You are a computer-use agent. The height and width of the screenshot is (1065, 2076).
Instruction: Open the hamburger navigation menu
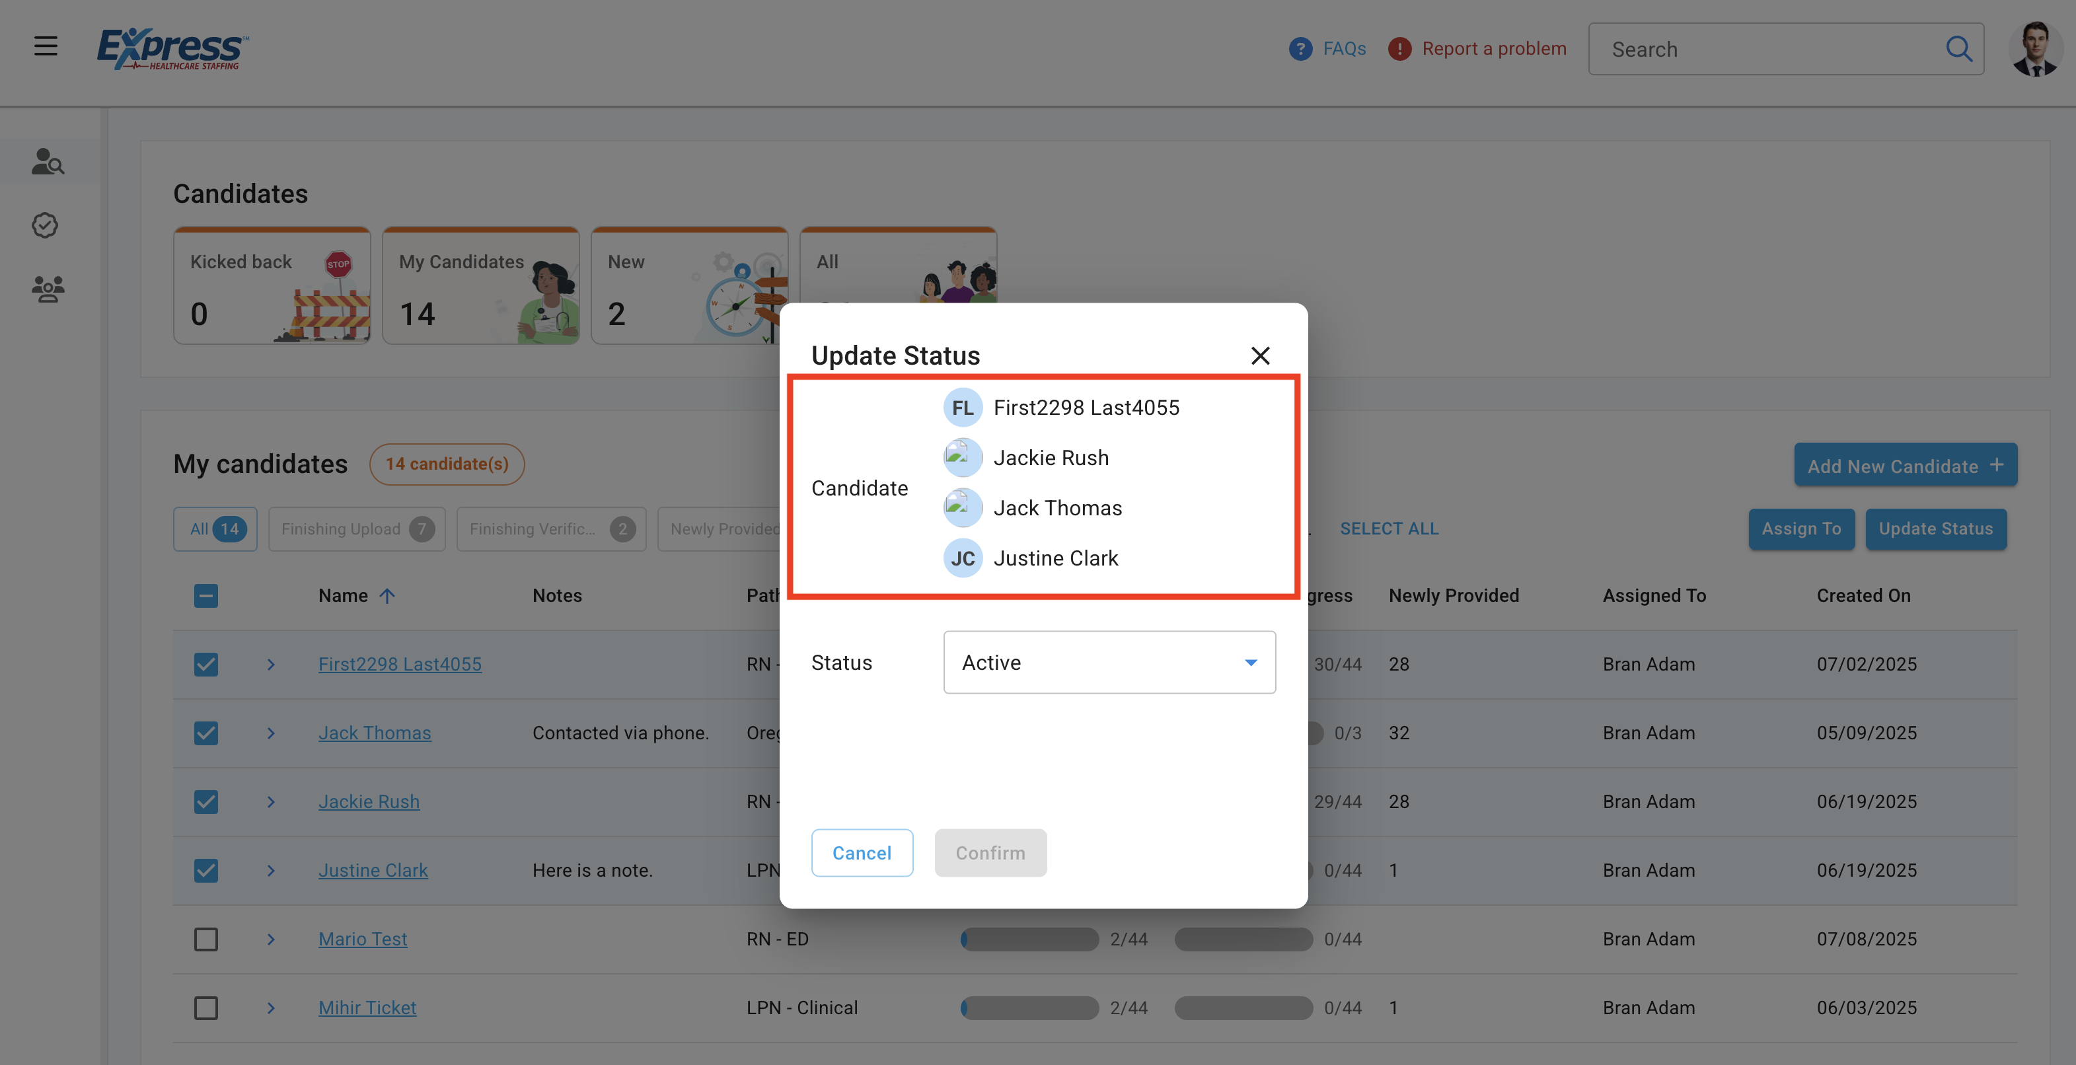45,46
